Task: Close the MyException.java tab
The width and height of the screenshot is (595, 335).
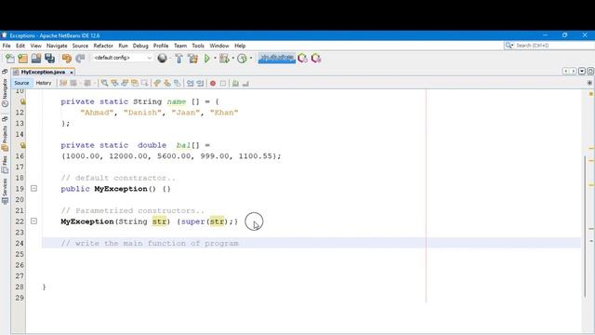Action: pyautogui.click(x=72, y=73)
